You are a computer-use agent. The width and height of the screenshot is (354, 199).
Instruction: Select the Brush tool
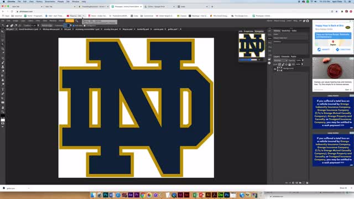[3, 62]
